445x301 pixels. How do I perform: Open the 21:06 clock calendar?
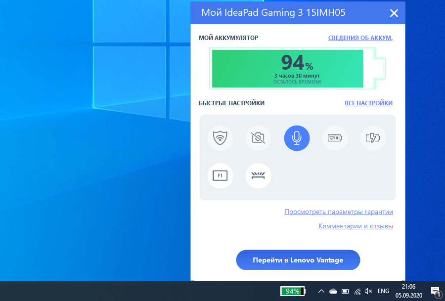[409, 291]
